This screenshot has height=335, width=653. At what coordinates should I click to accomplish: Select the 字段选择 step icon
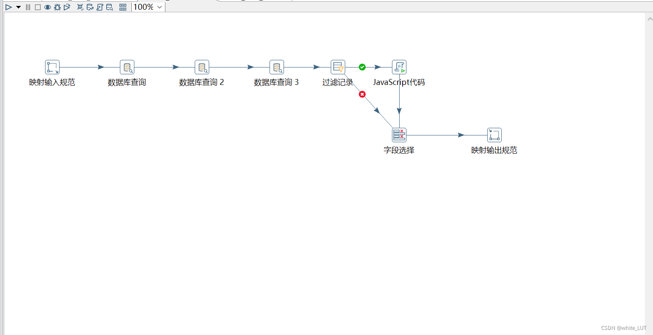(399, 135)
